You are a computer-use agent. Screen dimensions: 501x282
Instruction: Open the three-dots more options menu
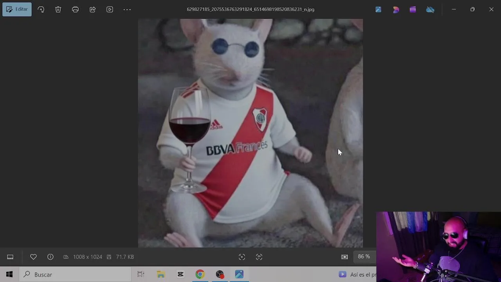tap(127, 9)
